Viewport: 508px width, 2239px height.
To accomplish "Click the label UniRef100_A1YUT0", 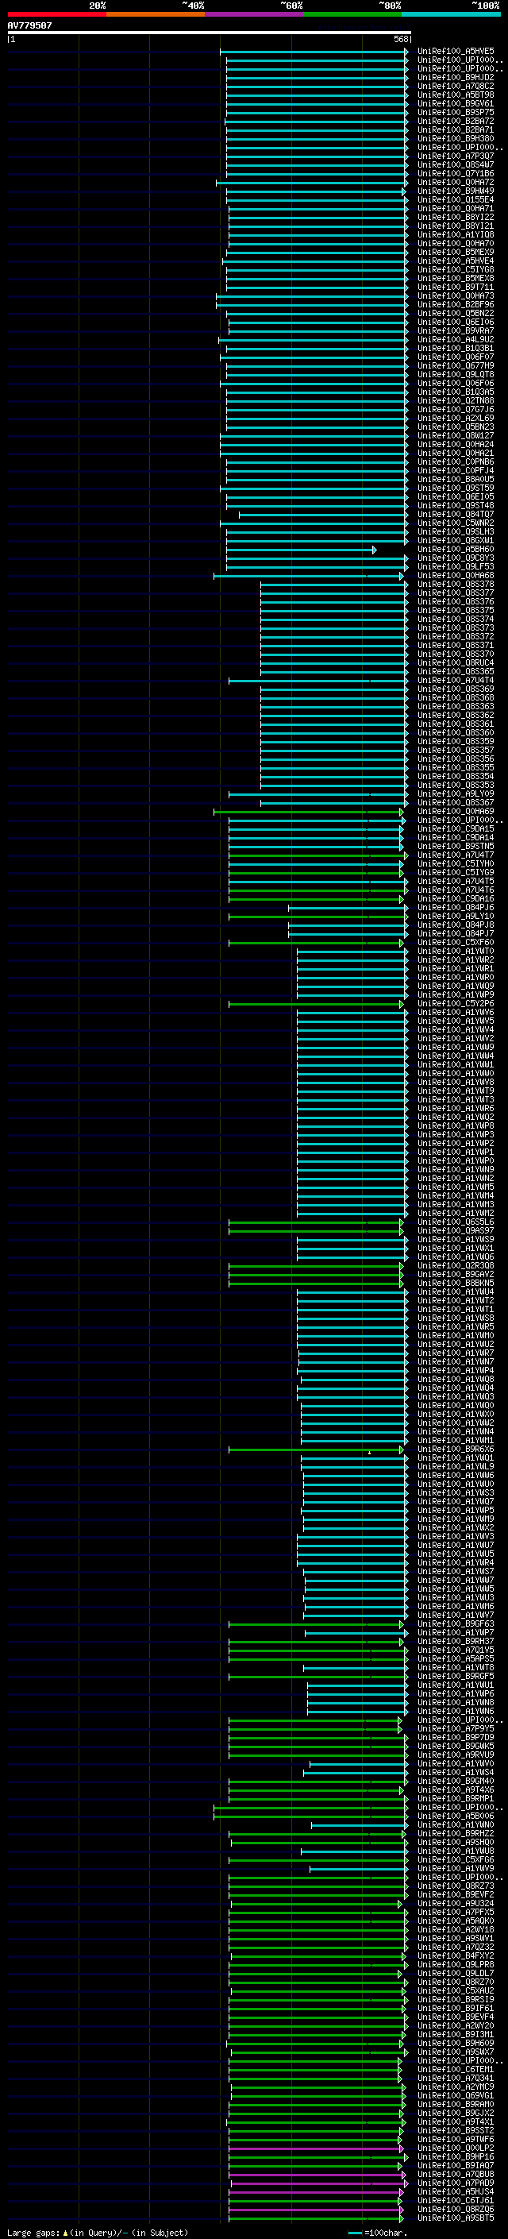I will coord(456,952).
